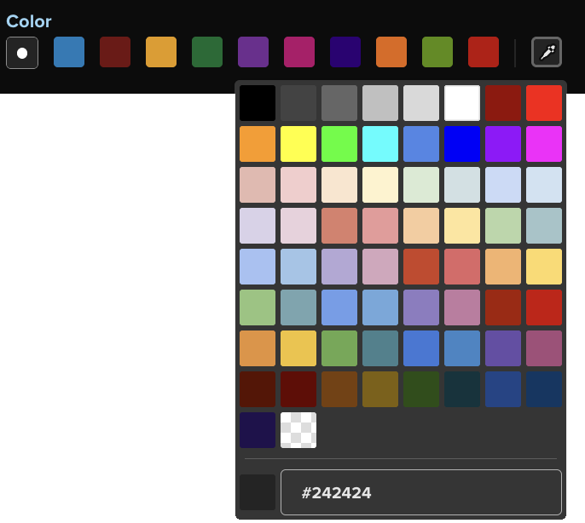Image resolution: width=585 pixels, height=523 pixels.
Task: Select the dark maroon preset swatch
Action: tap(115, 52)
